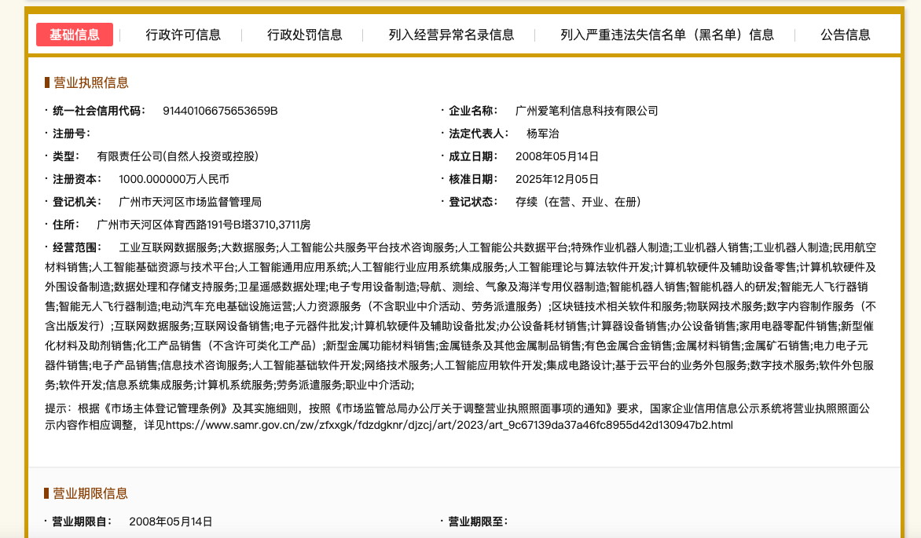This screenshot has height=538, width=921.
Task: Click the registered capital 1000.000000万人民币
Action: pos(174,179)
